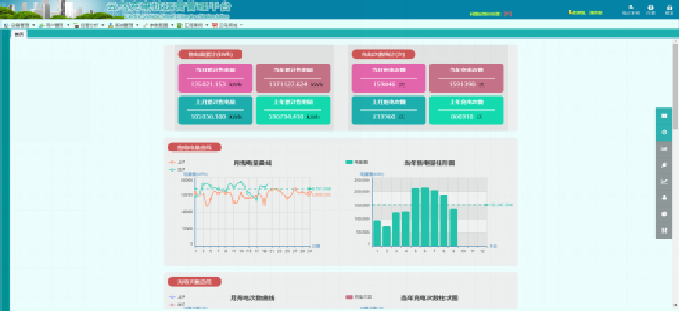
Task: Expand the first menu's dropdown arrow
Action: pyautogui.click(x=33, y=24)
